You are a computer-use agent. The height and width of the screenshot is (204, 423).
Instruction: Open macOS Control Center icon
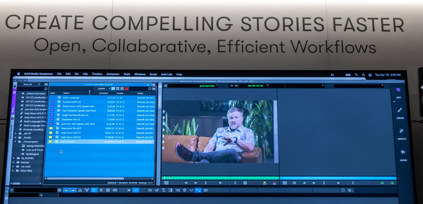coord(370,75)
